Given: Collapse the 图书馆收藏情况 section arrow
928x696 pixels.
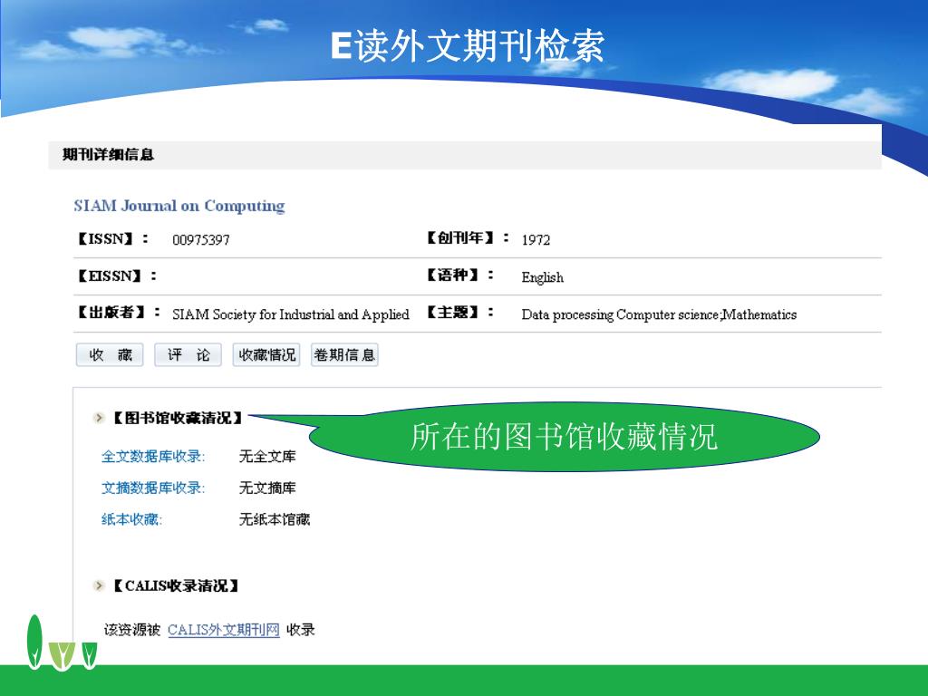Looking at the screenshot, I should click(x=98, y=418).
